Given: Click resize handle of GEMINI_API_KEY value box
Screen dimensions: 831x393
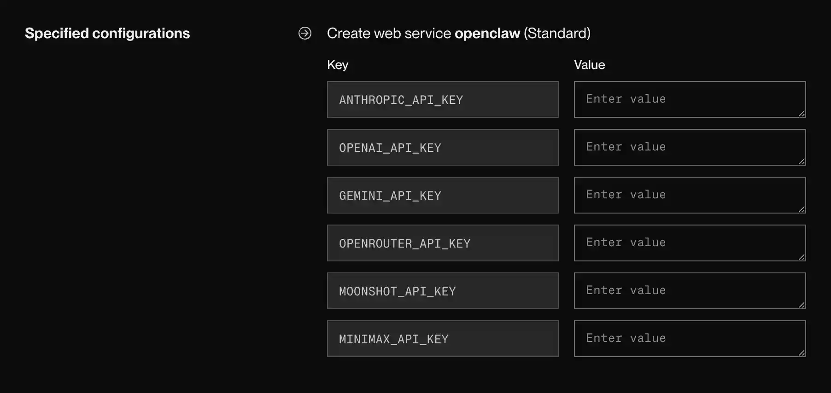Looking at the screenshot, I should pos(802,209).
